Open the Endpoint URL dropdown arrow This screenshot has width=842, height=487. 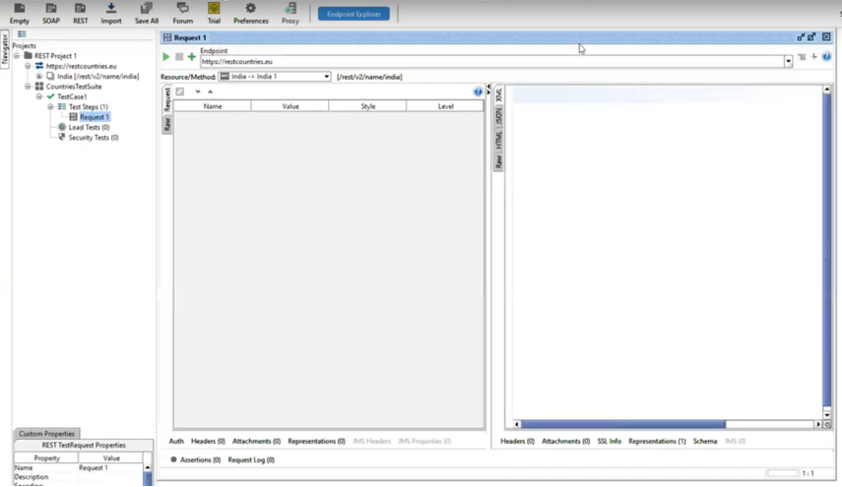tap(788, 62)
